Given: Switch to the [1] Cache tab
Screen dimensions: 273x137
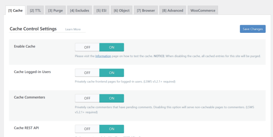Looking at the screenshot, I should point(15,11).
